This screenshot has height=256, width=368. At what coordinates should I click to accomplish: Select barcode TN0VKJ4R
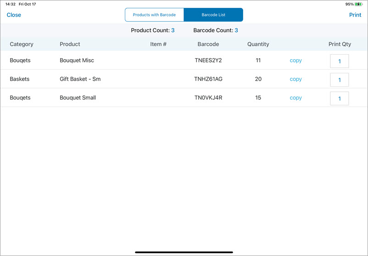point(208,98)
